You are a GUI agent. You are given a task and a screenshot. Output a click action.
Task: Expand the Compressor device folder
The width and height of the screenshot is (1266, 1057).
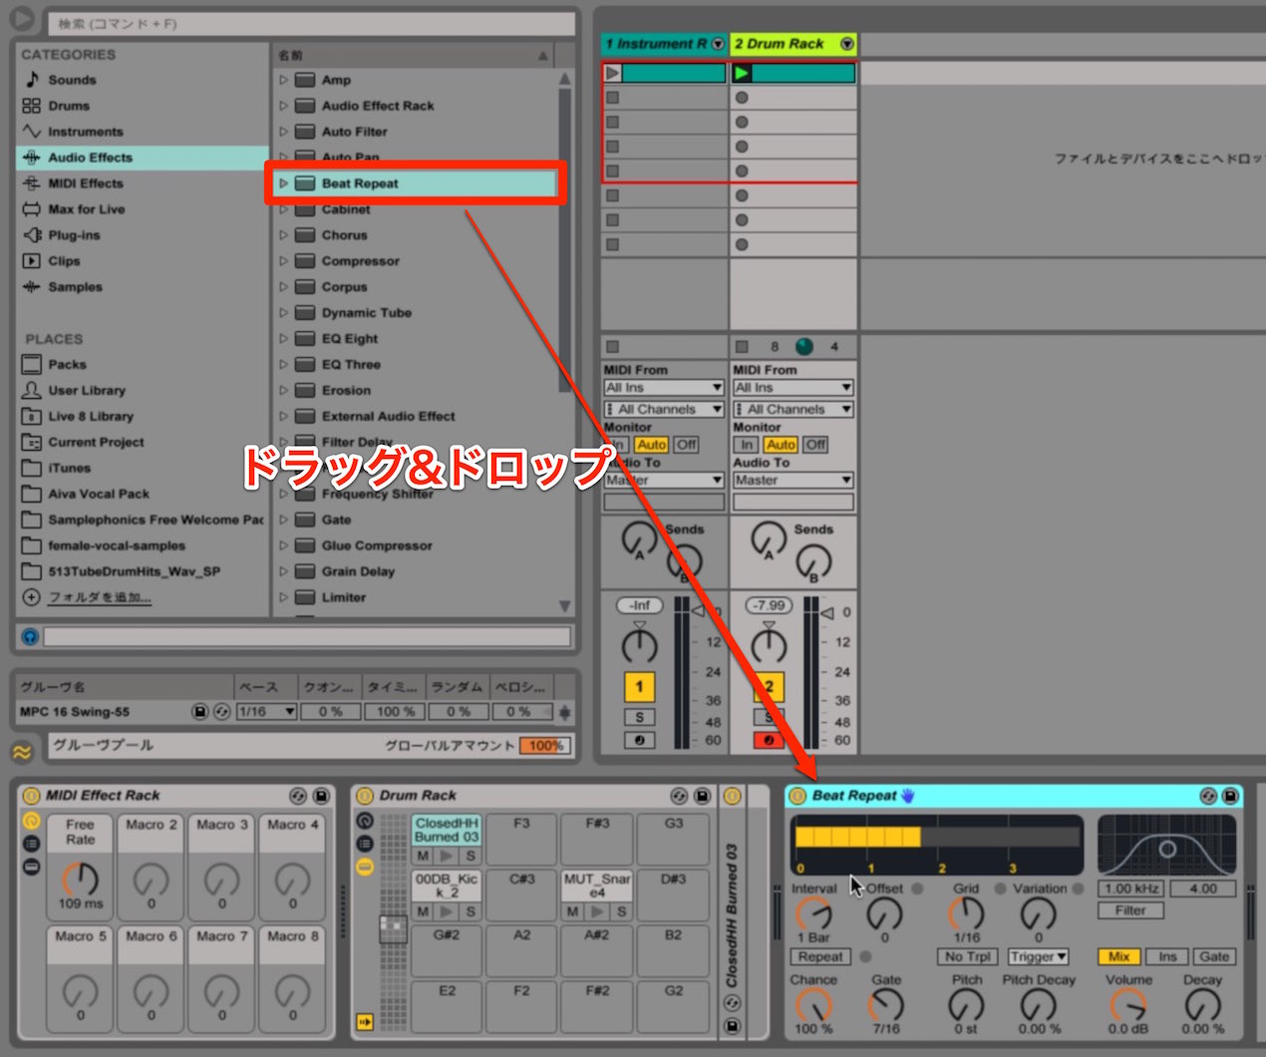(x=284, y=261)
